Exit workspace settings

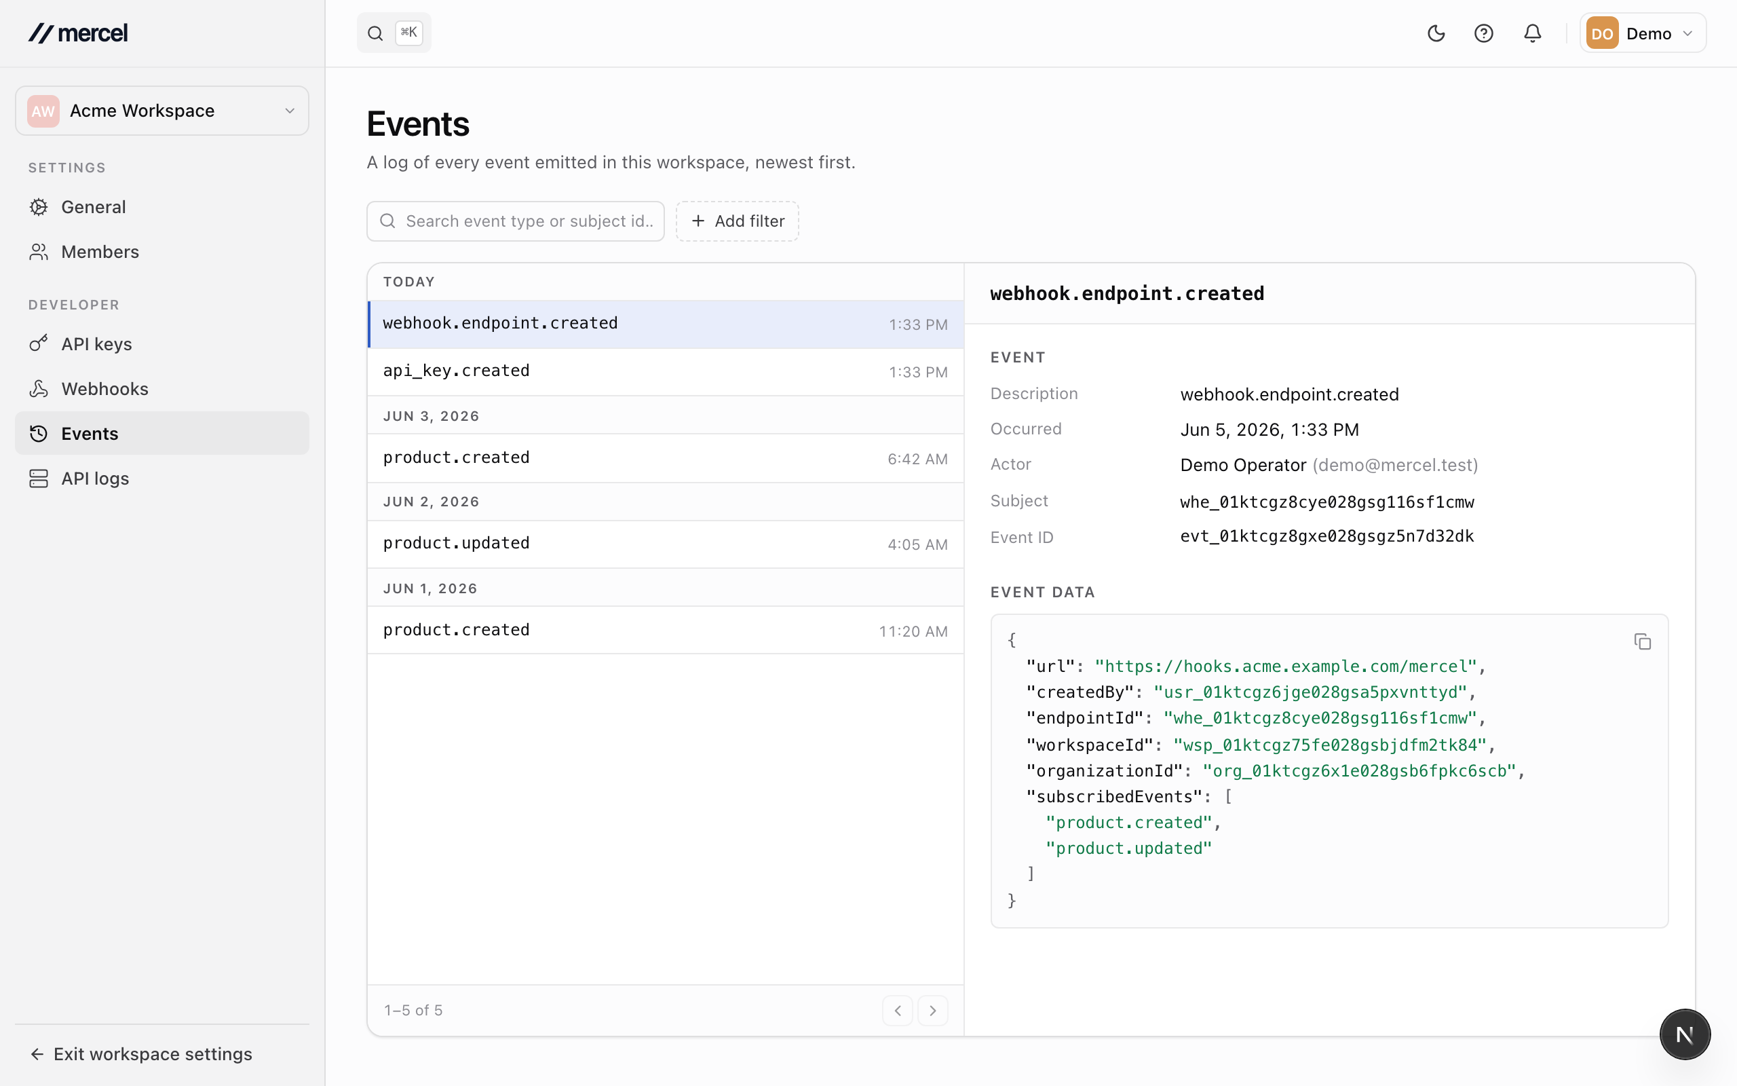[141, 1053]
